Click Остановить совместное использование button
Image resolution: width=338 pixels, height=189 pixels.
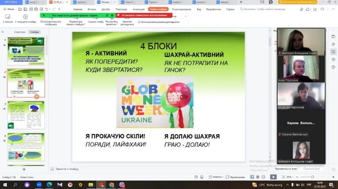144,15
